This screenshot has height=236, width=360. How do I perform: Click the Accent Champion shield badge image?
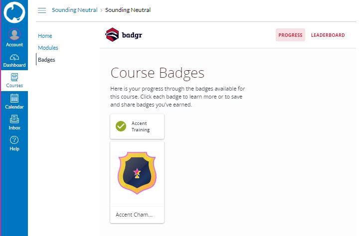coord(137,173)
